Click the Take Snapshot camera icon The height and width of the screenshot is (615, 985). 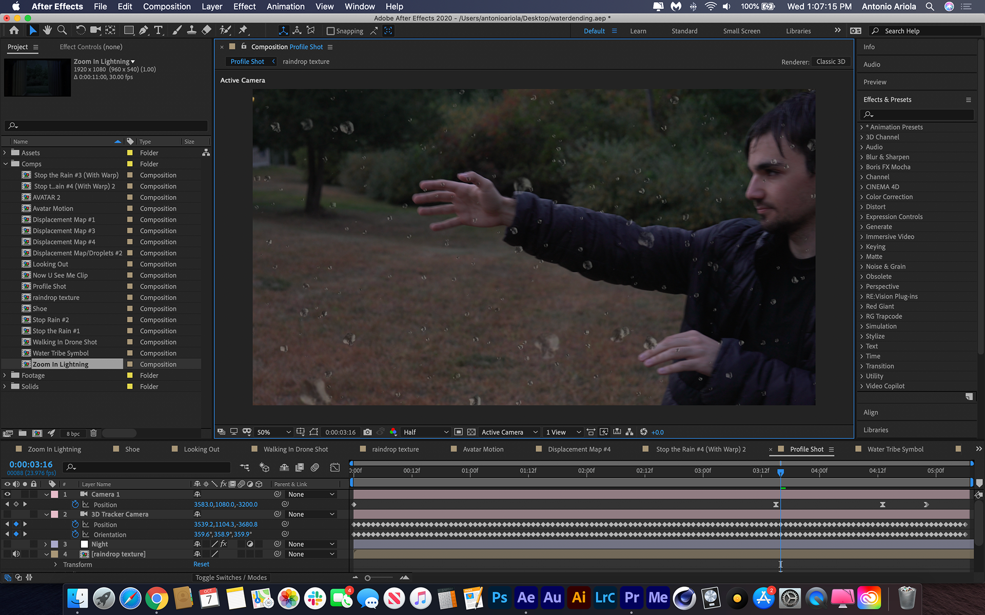(x=367, y=432)
